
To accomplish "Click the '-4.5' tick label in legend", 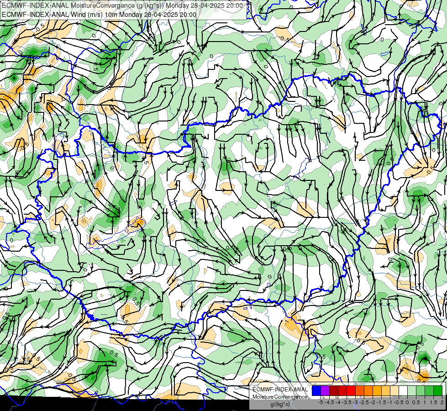I will (330, 402).
